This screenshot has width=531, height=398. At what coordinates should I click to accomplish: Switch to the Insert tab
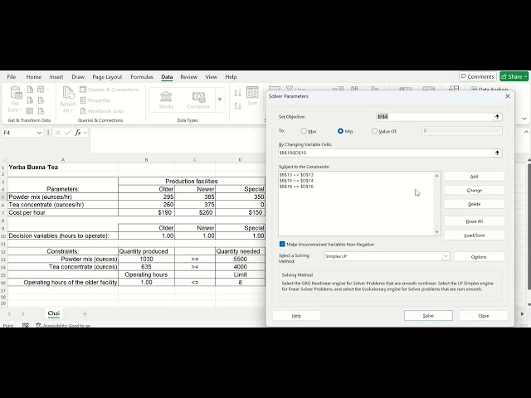(56, 77)
